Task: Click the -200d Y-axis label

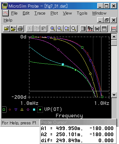Action: coord(19,97)
